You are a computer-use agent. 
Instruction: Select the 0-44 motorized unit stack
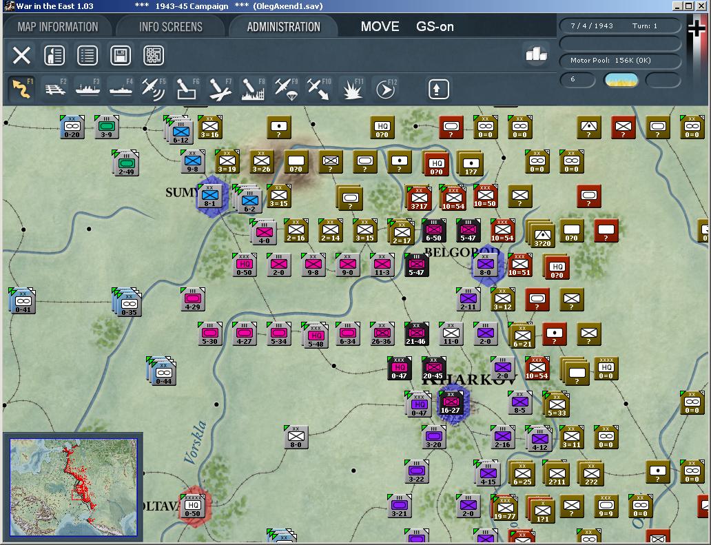[162, 372]
